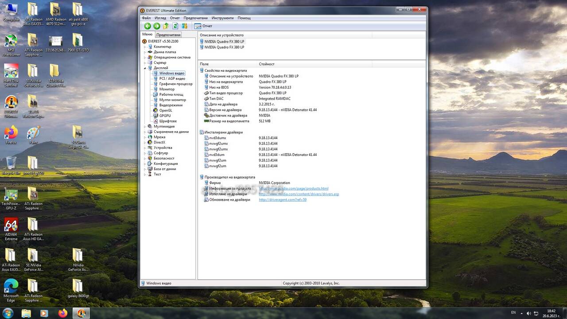Viewport: 567px width, 319px height.
Task: Open the Предпочитани menu in menu bar
Action: (x=195, y=18)
